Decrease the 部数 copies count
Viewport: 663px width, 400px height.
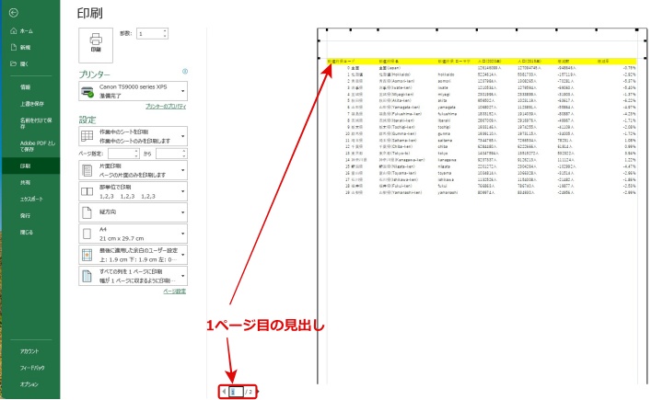pyautogui.click(x=165, y=36)
